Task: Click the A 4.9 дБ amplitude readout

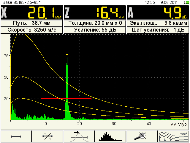Action: [x=158, y=13]
